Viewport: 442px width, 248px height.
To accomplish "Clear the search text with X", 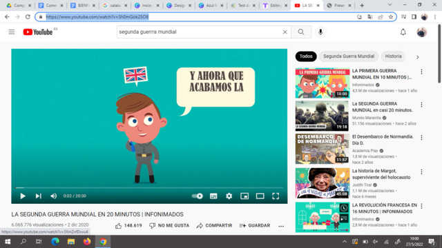I will tap(285, 32).
